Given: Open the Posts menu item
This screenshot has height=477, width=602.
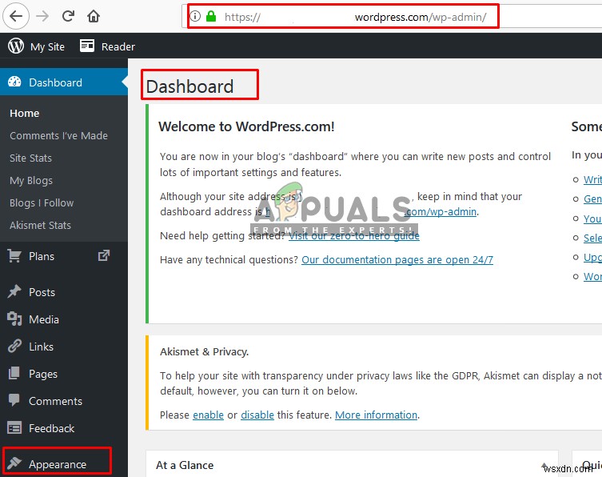Looking at the screenshot, I should (x=42, y=292).
